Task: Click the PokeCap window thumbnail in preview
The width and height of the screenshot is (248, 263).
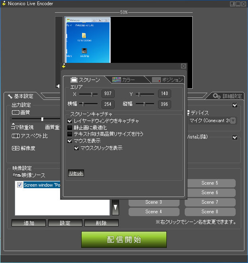Action: coord(88,40)
